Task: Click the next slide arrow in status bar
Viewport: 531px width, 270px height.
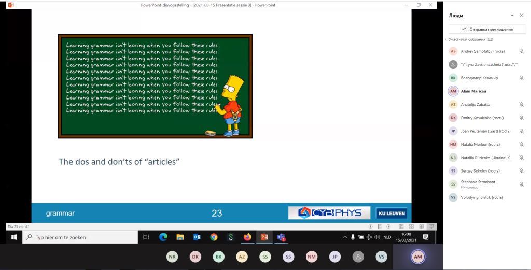Action: pos(388,226)
